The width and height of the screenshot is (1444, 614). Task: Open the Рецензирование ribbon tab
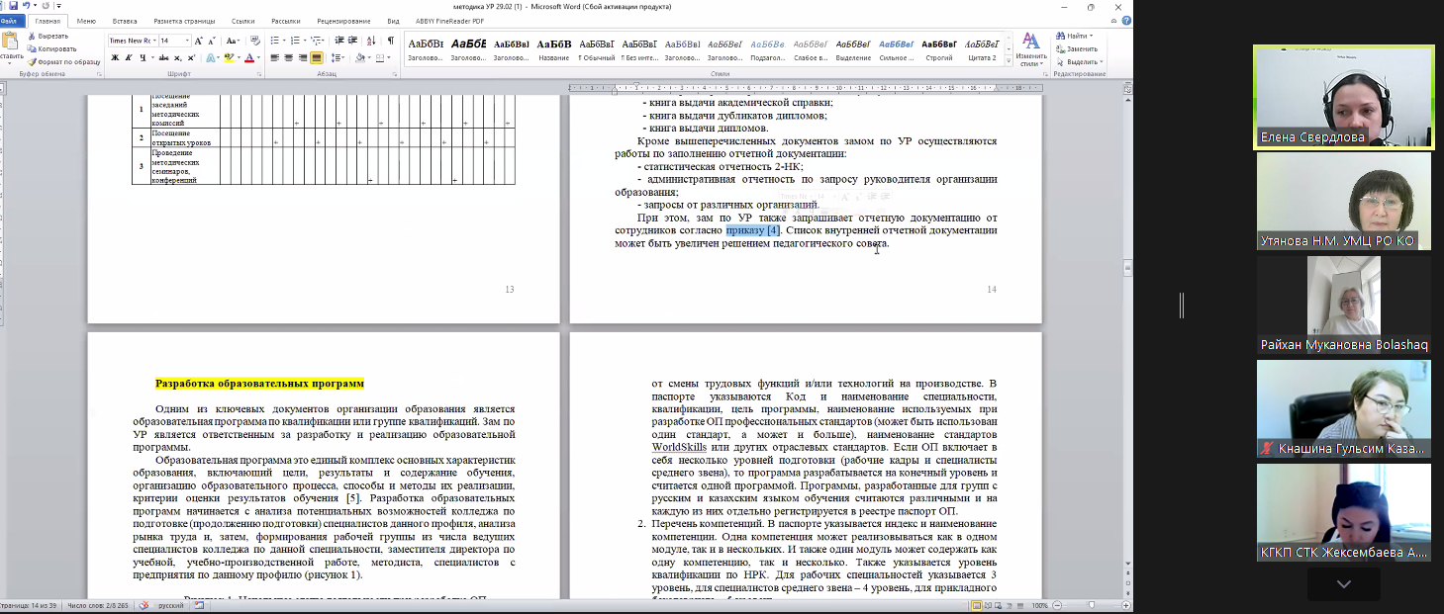coord(344,20)
